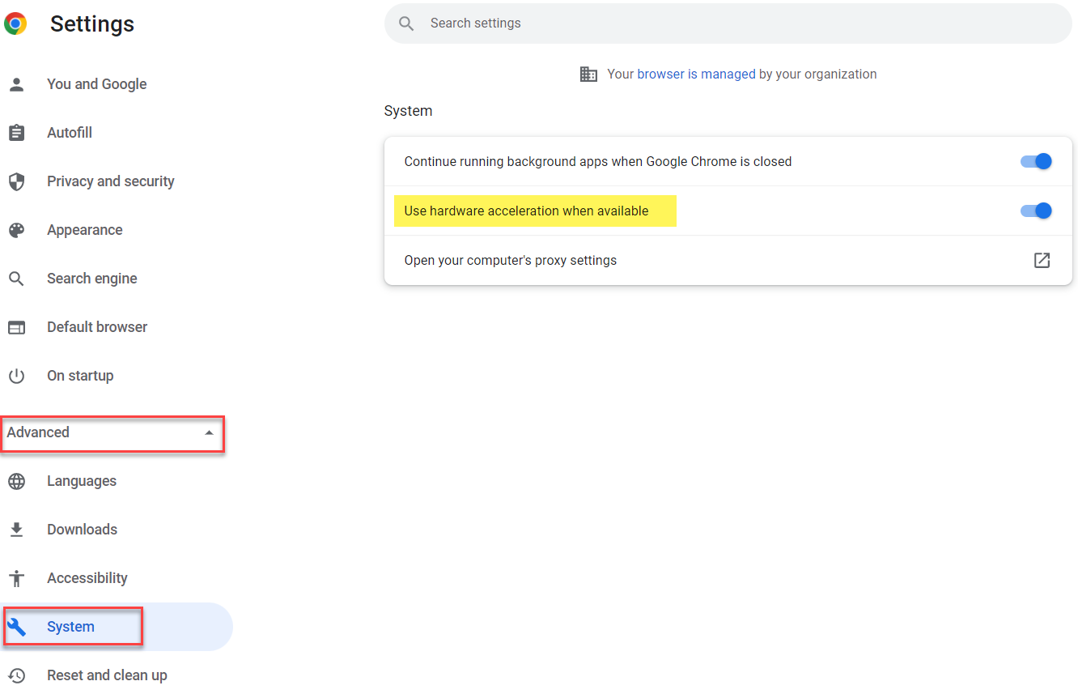Viewport: 1078px width, 694px height.
Task: Click 'Open your computer's proxy settings' row
Action: click(x=511, y=260)
